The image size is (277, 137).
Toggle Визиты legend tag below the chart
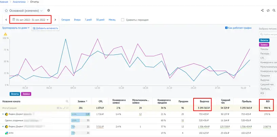[15, 94]
